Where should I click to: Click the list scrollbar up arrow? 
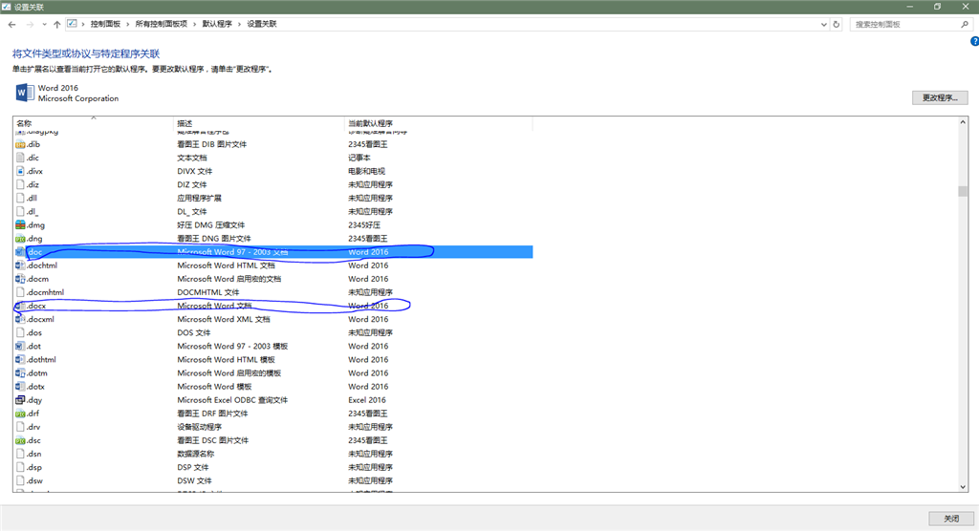pyautogui.click(x=963, y=122)
